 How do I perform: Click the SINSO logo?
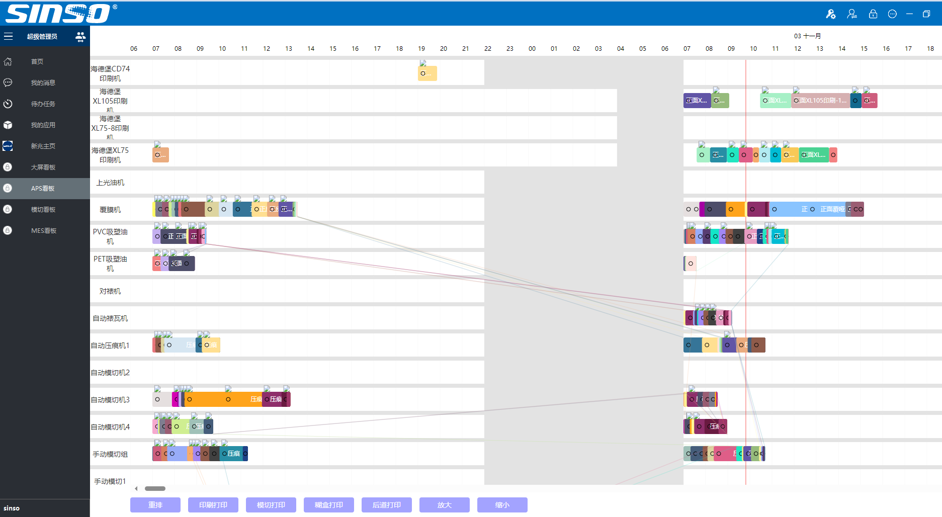[x=61, y=14]
